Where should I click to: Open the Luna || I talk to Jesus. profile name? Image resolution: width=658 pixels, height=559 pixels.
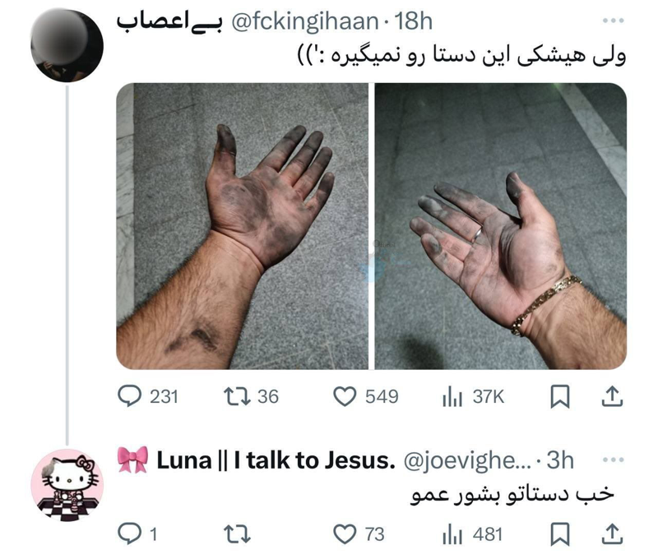coord(276,460)
